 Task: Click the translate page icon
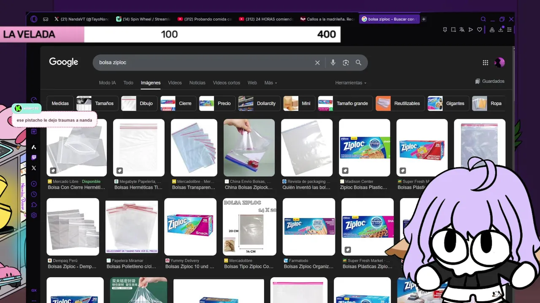(x=462, y=29)
